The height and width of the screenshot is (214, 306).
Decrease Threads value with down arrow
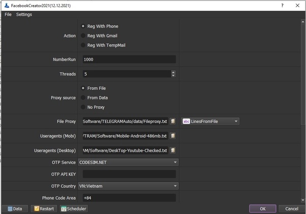[173, 75]
